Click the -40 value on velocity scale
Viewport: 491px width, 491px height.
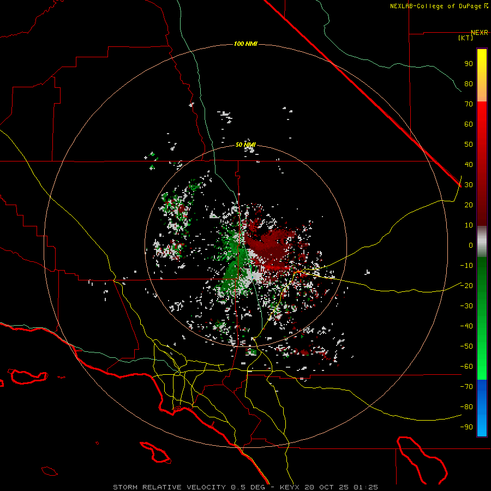[x=466, y=326]
